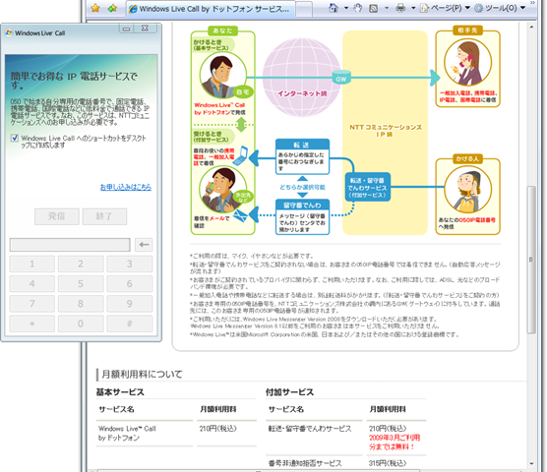This screenshot has height=472, width=547.
Task: Click the vertical scrollbar up arrow
Action: tap(531, 27)
